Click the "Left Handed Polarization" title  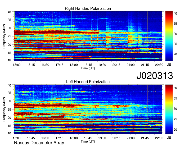coord(88,82)
